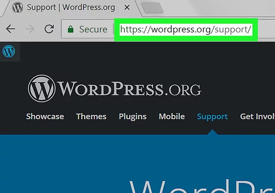Open a new tab with the blank tab button
Viewport: 275px width, 193px height.
[x=152, y=8]
